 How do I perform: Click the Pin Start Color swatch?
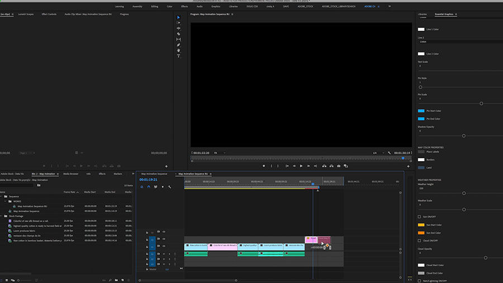pyautogui.click(x=421, y=111)
